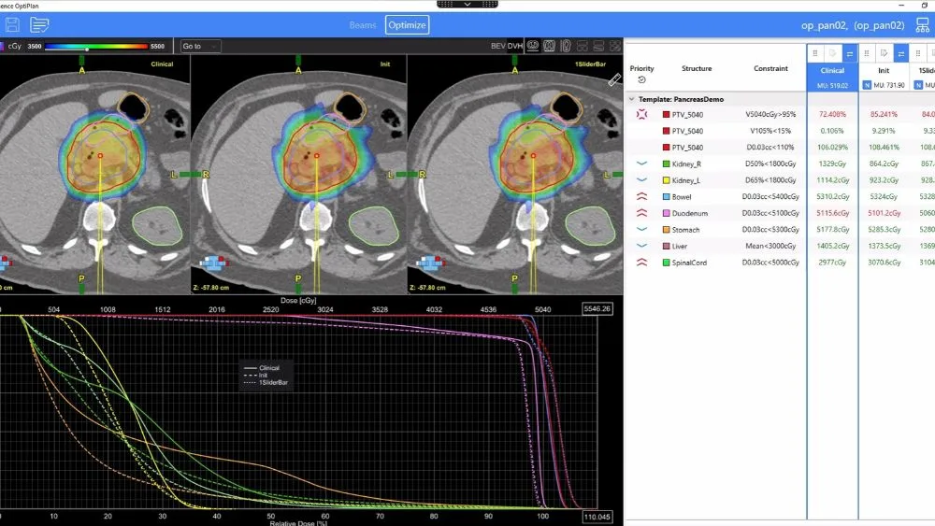Image resolution: width=935 pixels, height=526 pixels.
Task: Toggle the DVH view button
Action: pos(515,46)
